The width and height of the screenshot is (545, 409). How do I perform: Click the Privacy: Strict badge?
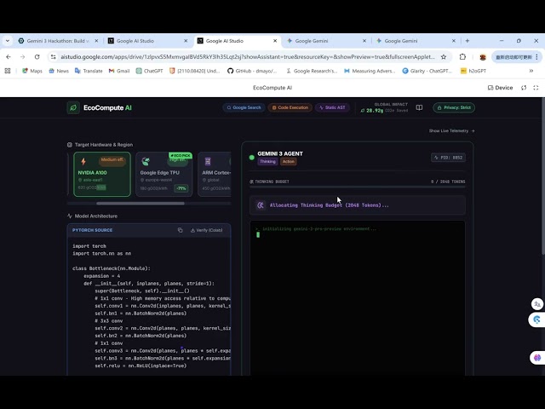(454, 108)
